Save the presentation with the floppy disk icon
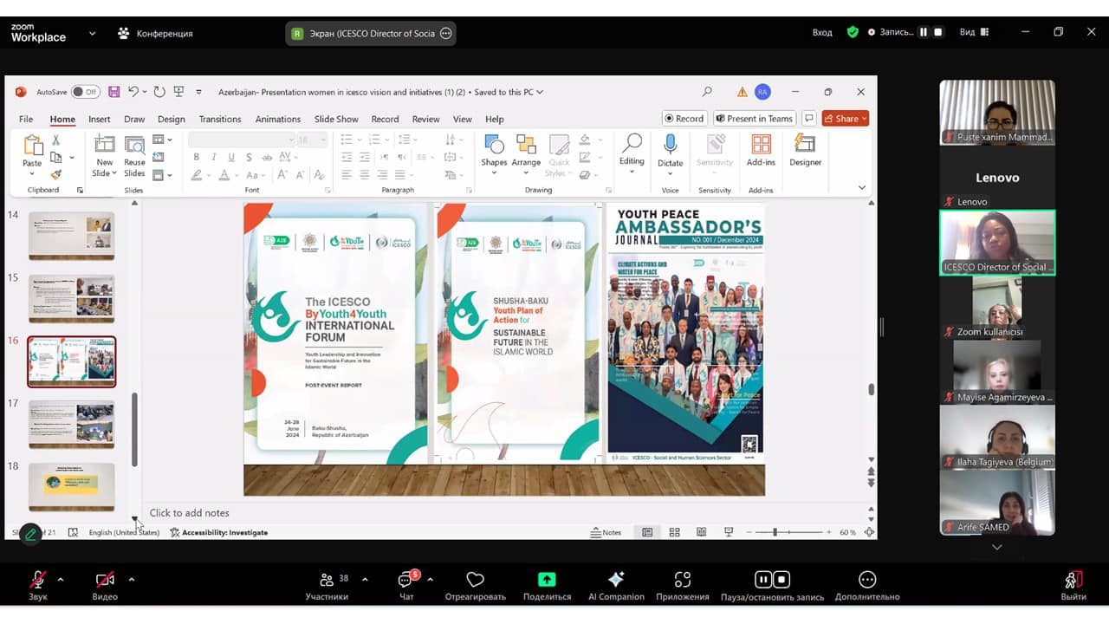Image resolution: width=1109 pixels, height=624 pixels. pos(114,92)
